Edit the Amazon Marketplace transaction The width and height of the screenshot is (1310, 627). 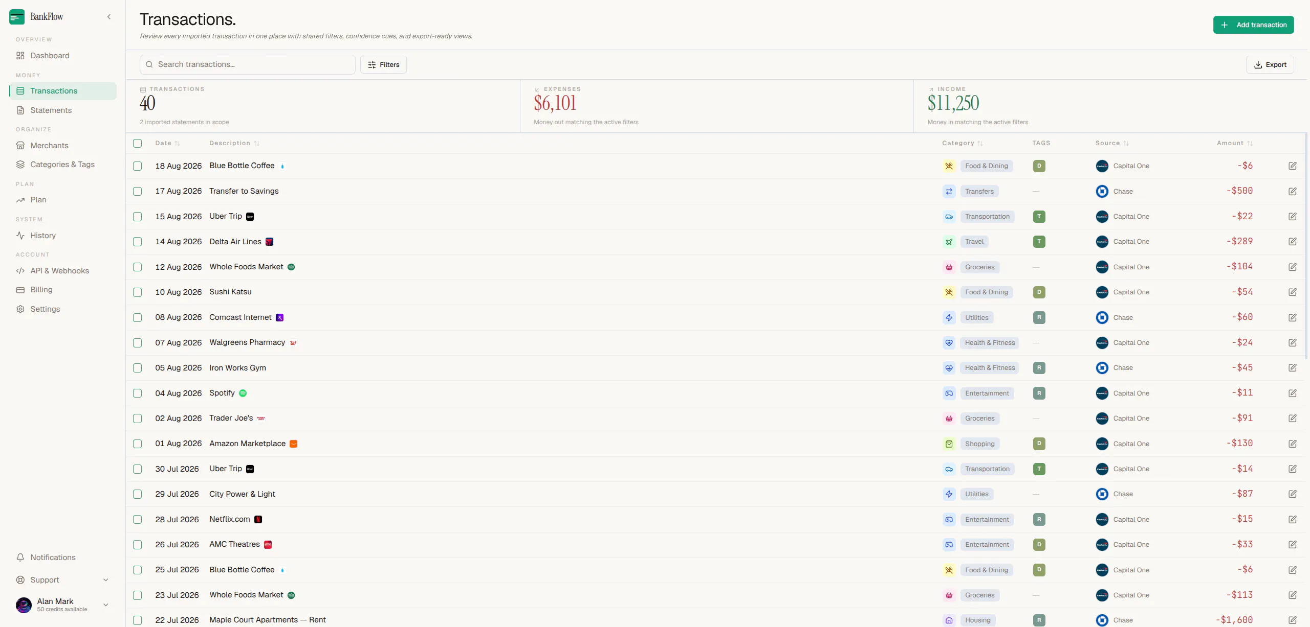[1292, 444]
